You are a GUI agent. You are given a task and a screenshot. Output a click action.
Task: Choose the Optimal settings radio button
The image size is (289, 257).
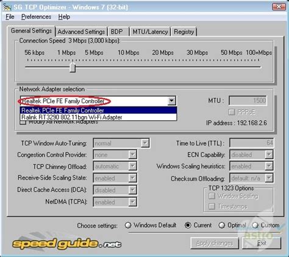click(221, 225)
